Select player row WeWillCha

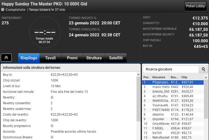pyautogui.click(x=173, y=101)
